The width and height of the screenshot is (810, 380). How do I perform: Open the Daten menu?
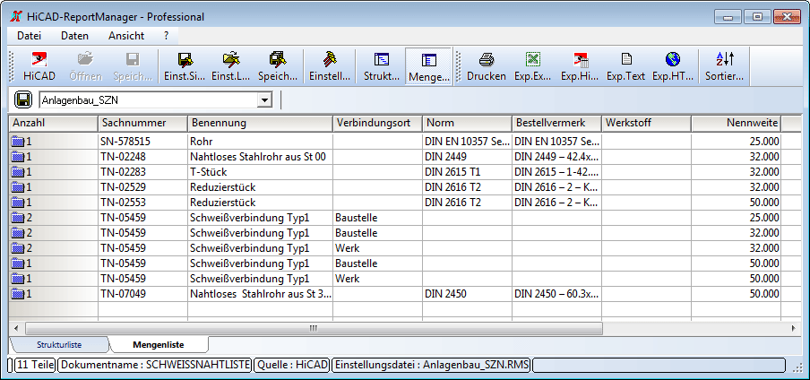click(x=74, y=36)
